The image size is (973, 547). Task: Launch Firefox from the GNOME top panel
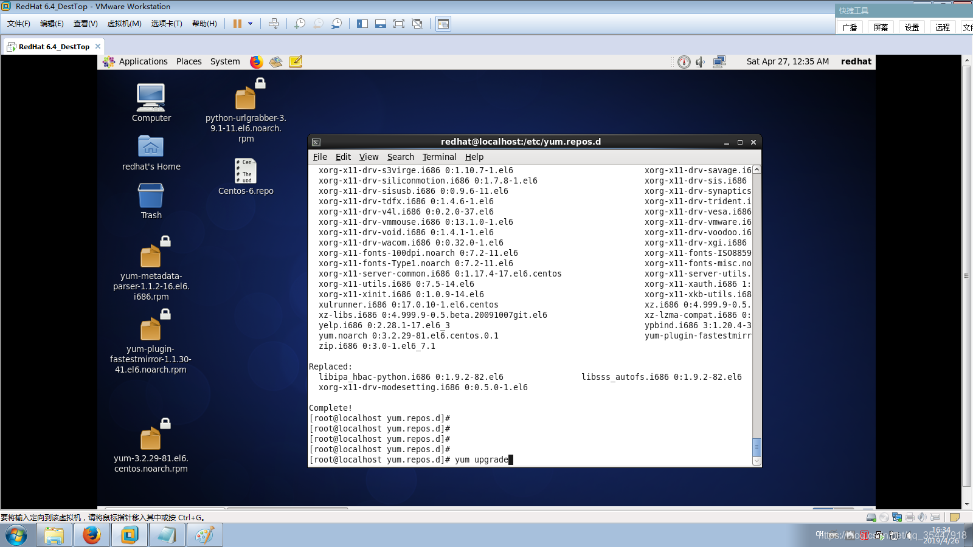point(256,61)
